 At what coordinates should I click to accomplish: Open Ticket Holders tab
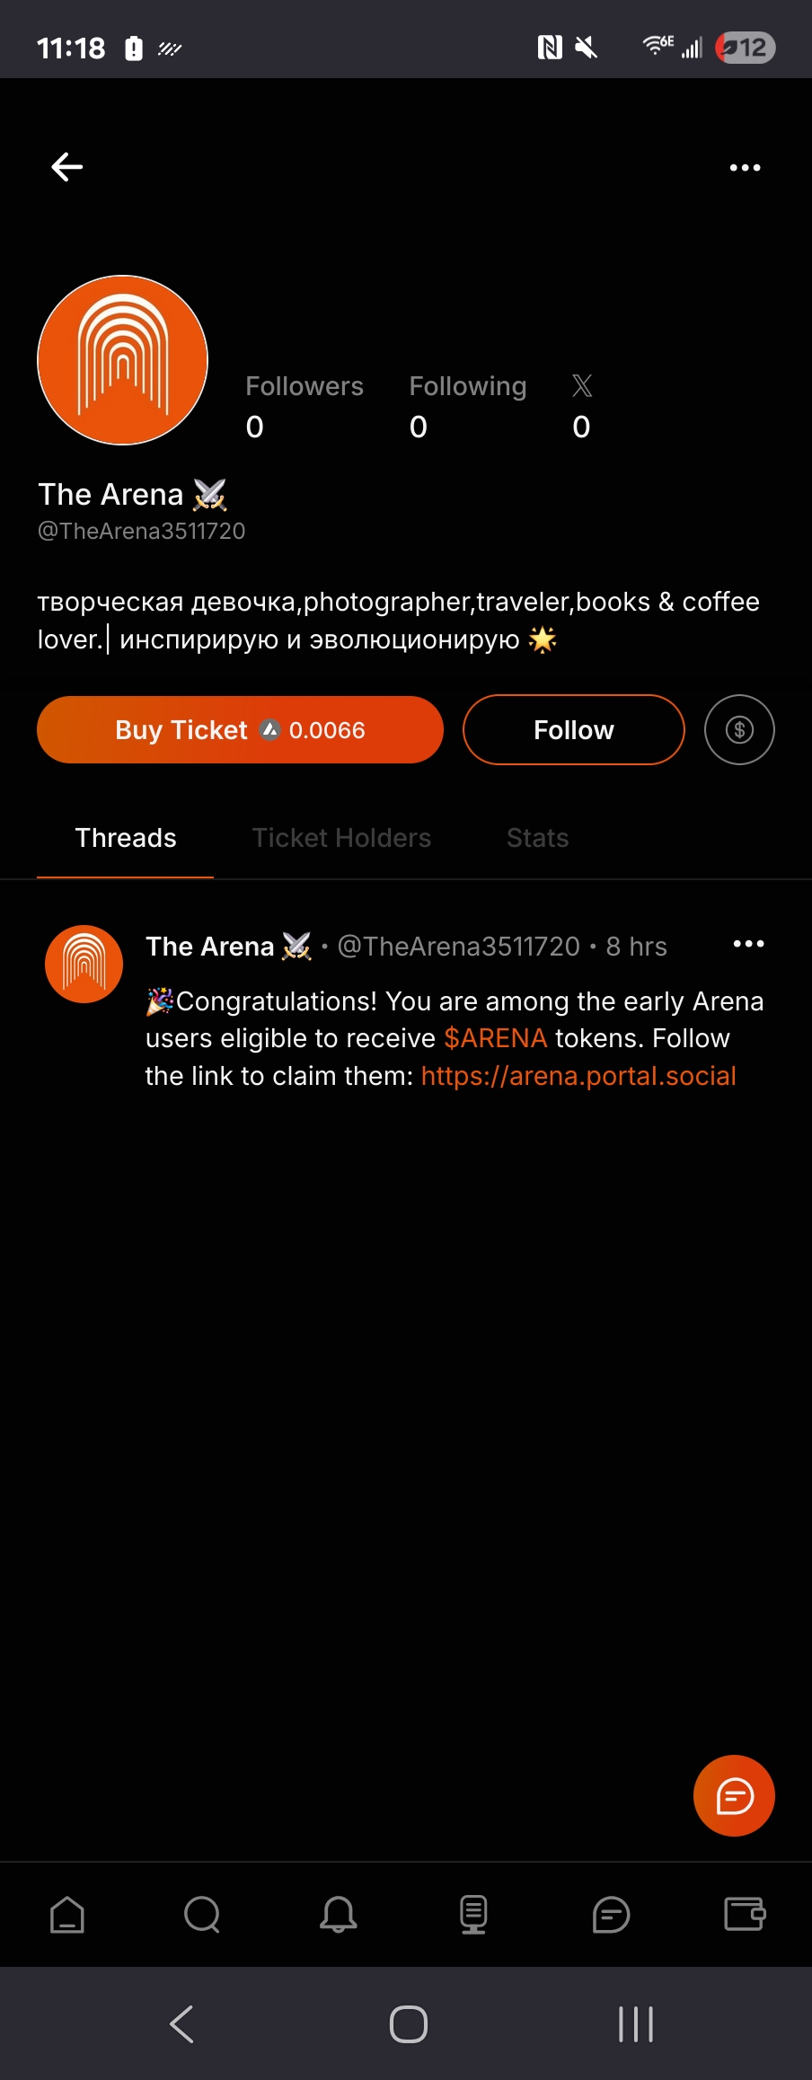coord(341,838)
